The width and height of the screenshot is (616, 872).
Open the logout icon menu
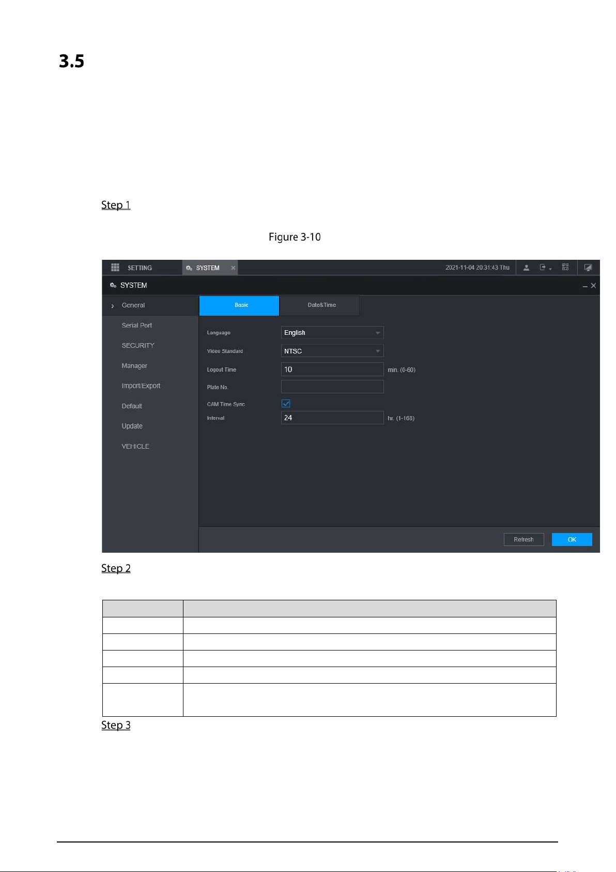pos(545,268)
